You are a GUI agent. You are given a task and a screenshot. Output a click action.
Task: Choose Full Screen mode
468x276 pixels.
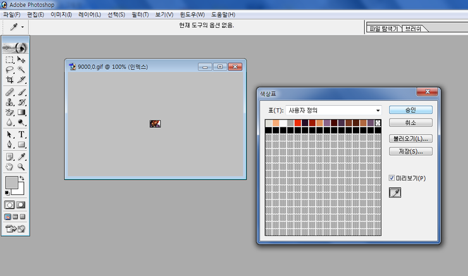pyautogui.click(x=22, y=217)
